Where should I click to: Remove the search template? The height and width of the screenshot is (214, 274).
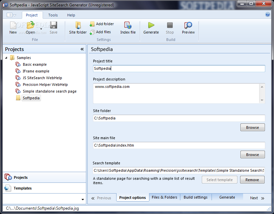click(x=252, y=180)
